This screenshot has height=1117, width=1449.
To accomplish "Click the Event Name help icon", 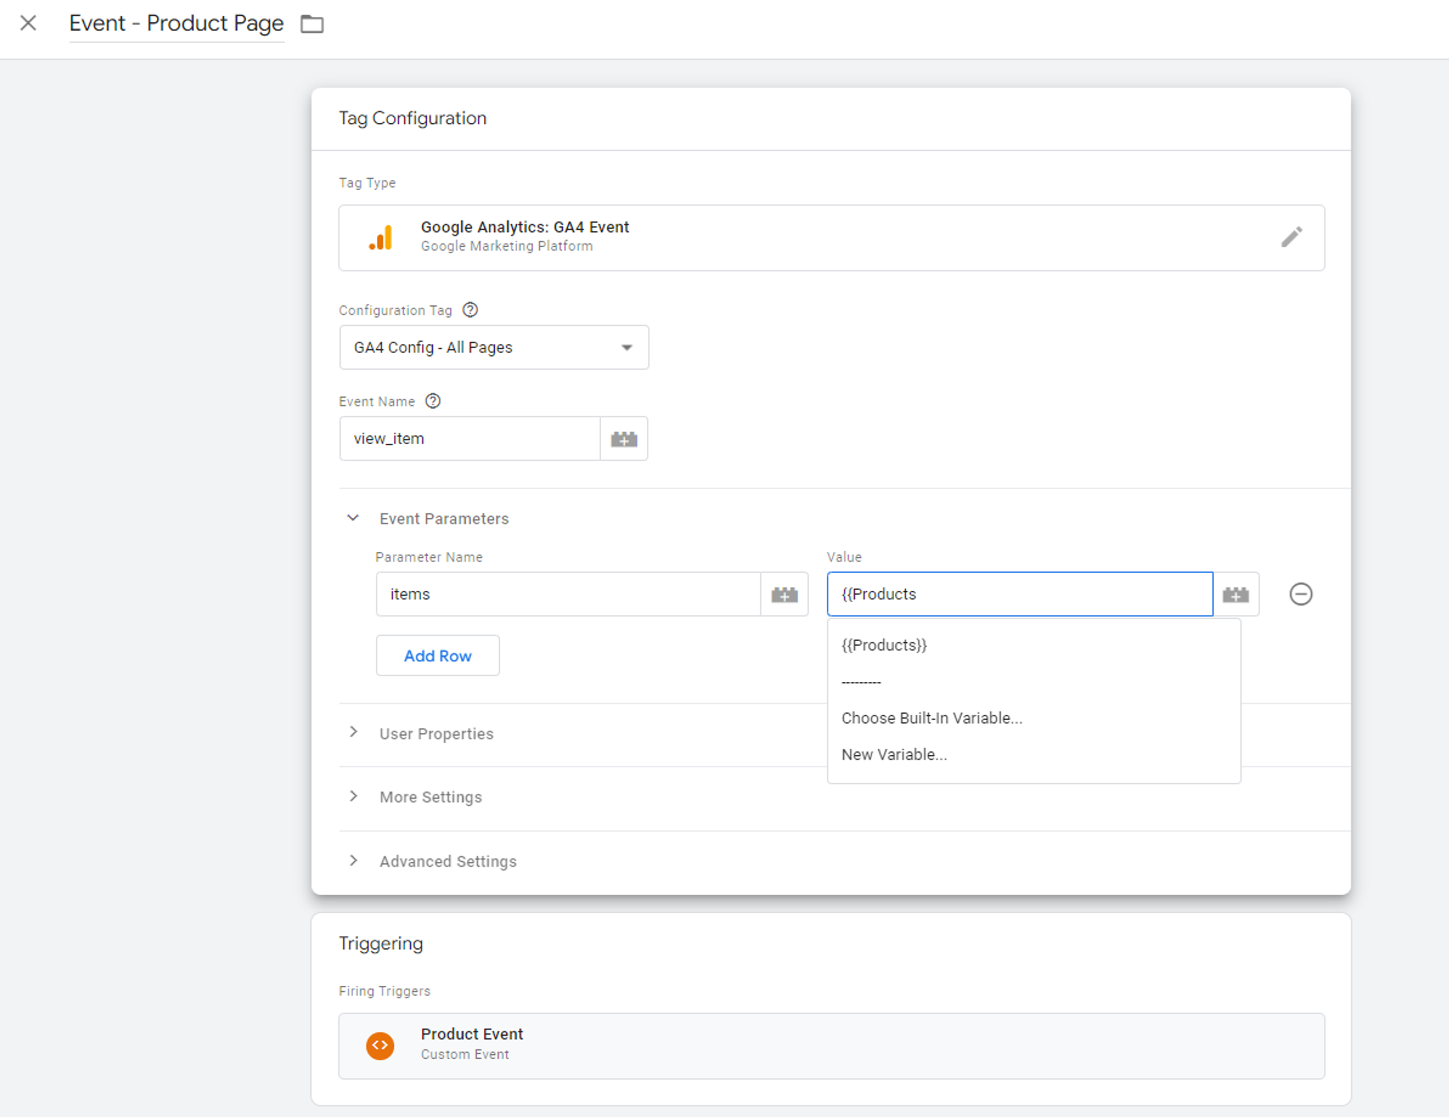I will point(432,401).
